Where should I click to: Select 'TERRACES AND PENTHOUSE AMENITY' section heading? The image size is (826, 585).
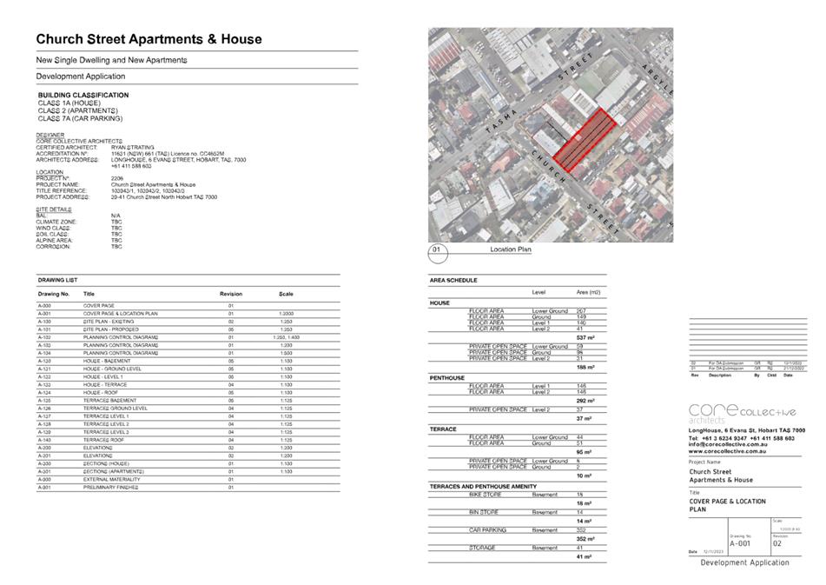pyautogui.click(x=483, y=487)
